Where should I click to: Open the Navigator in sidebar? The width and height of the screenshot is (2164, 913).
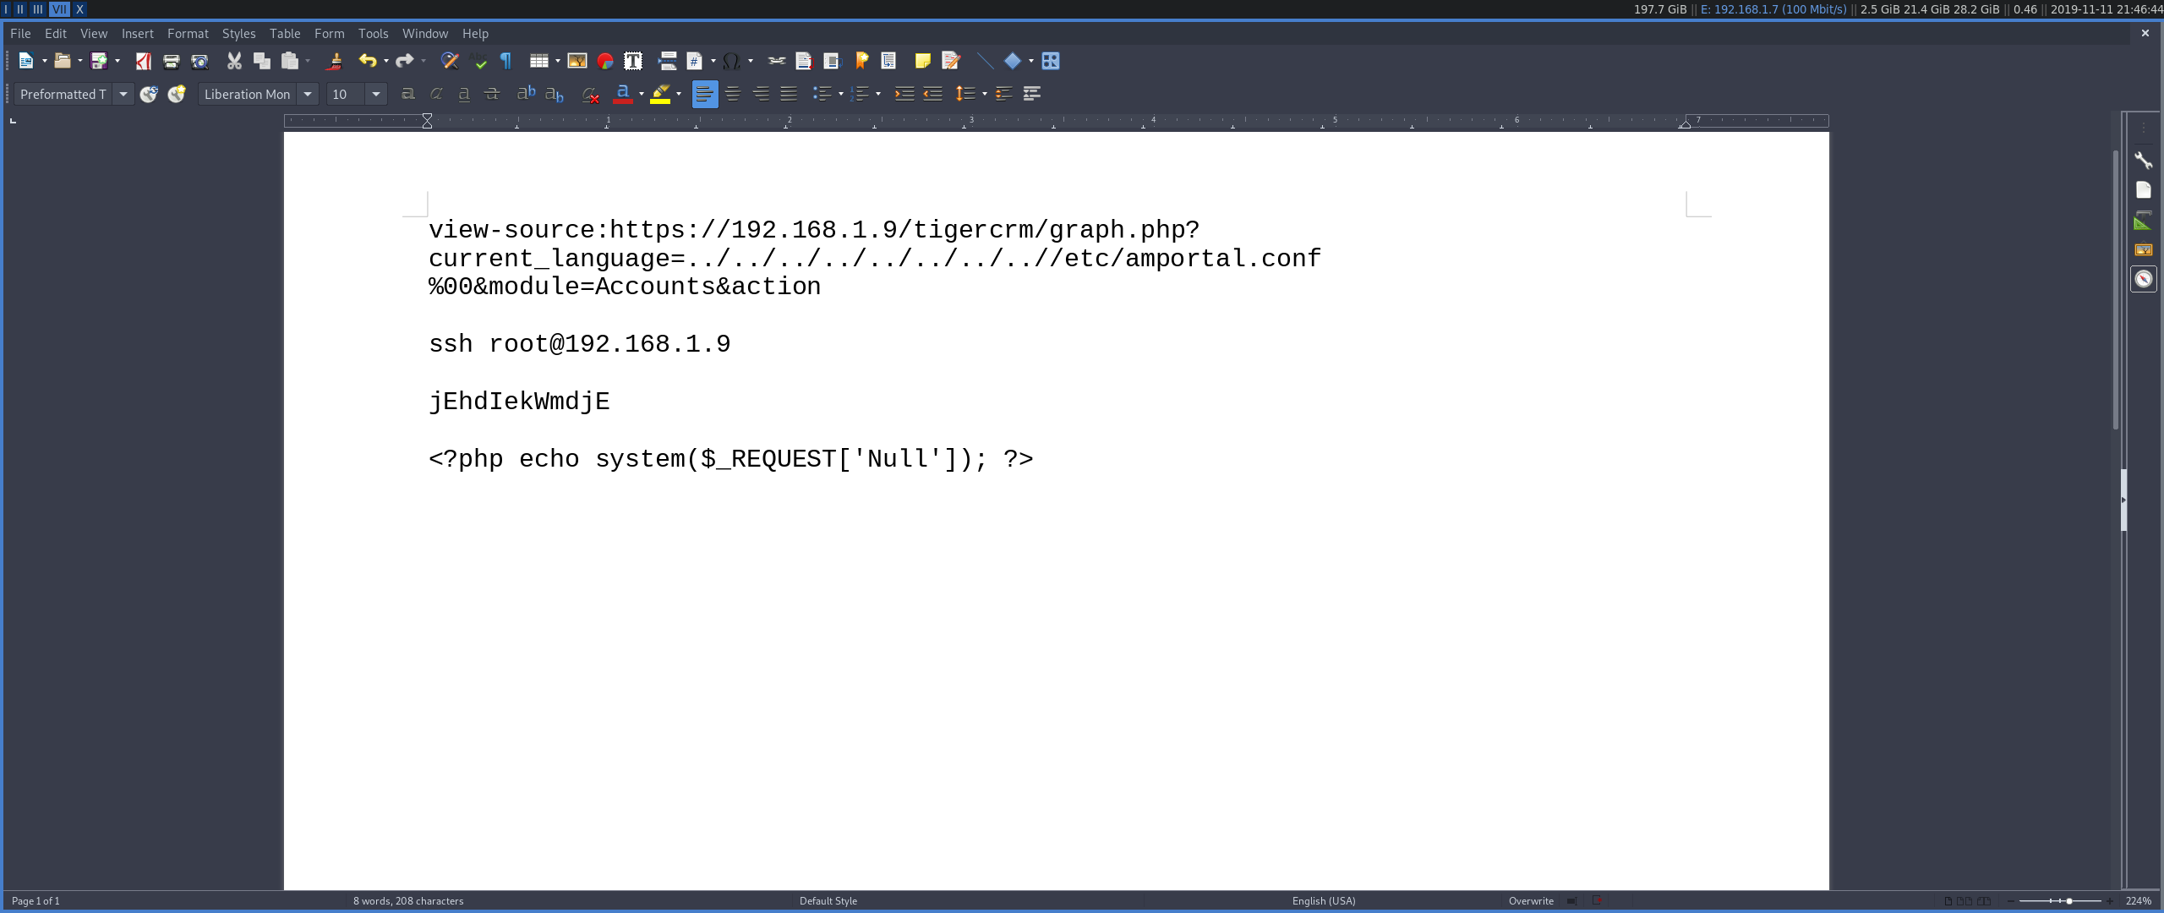[2144, 279]
